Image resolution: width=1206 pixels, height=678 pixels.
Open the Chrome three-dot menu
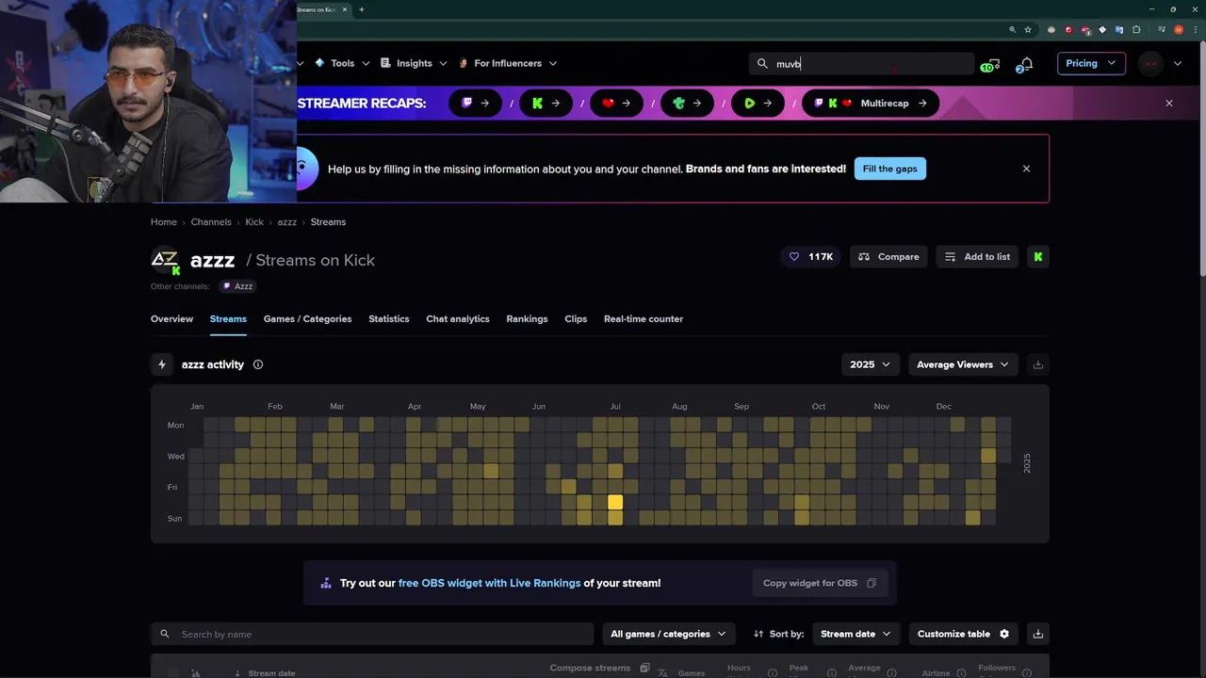[x=1194, y=29]
